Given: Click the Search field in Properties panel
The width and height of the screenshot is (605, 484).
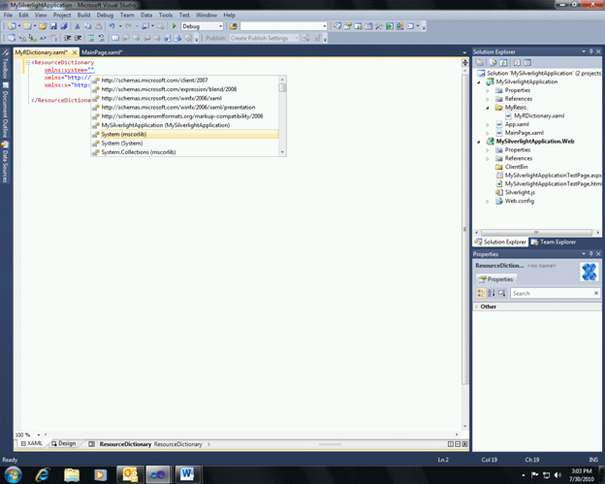Looking at the screenshot, I should click(x=551, y=293).
